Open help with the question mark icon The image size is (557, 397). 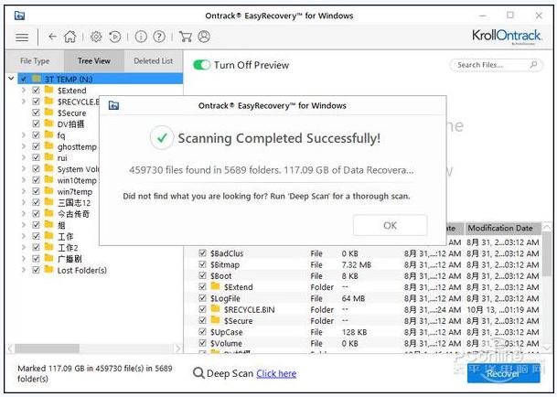click(x=159, y=37)
